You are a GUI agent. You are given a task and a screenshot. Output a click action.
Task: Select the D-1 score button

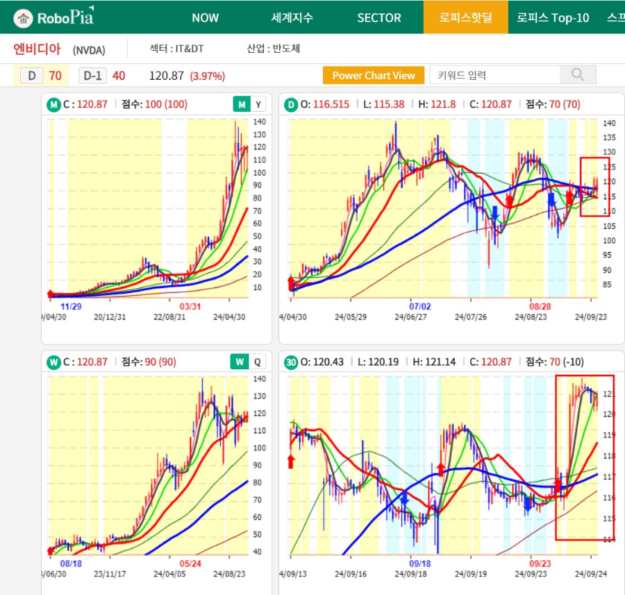pyautogui.click(x=92, y=76)
